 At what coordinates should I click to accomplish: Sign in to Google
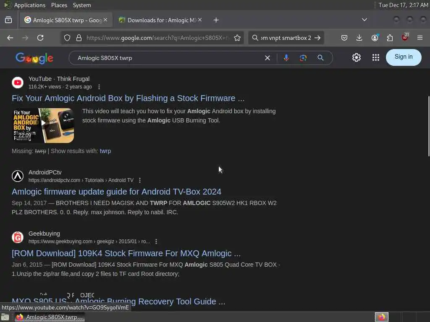coord(404,57)
